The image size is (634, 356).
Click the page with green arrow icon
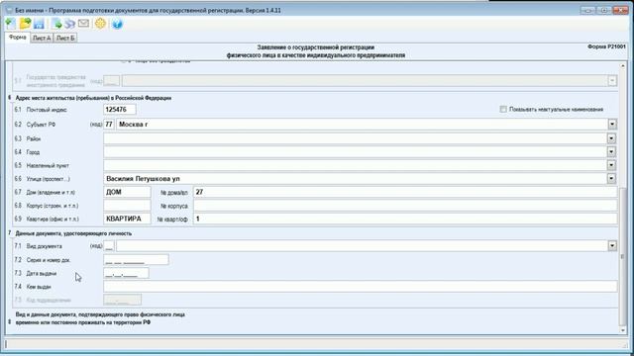pyautogui.click(x=57, y=24)
